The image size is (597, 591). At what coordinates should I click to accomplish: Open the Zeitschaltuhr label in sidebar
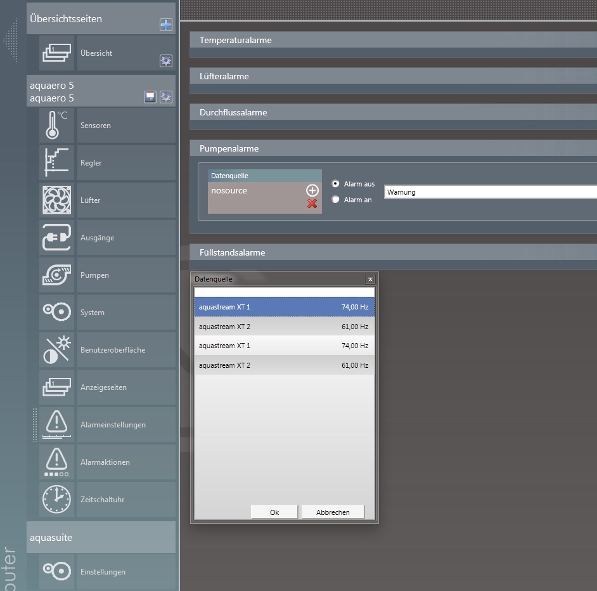[x=103, y=499]
